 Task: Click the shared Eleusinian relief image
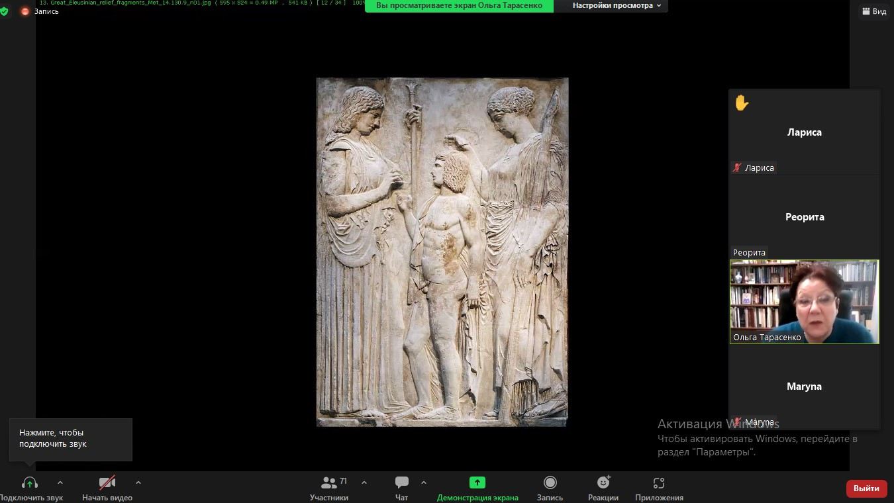click(x=442, y=252)
